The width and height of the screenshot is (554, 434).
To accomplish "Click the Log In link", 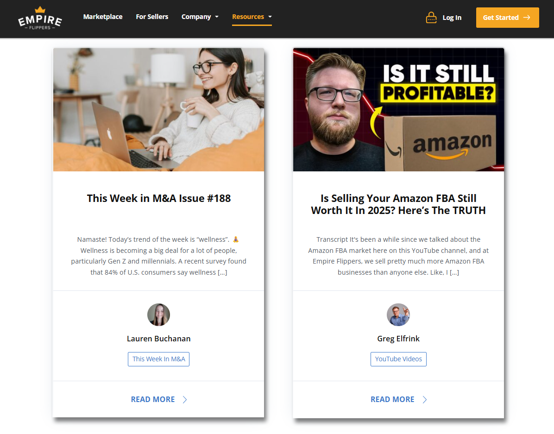I will (452, 18).
